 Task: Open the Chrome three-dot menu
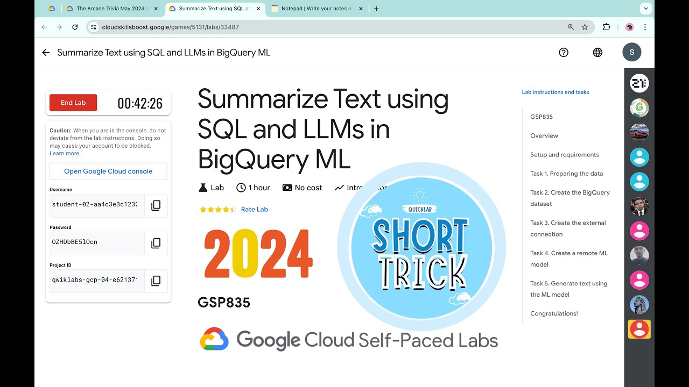coord(645,27)
